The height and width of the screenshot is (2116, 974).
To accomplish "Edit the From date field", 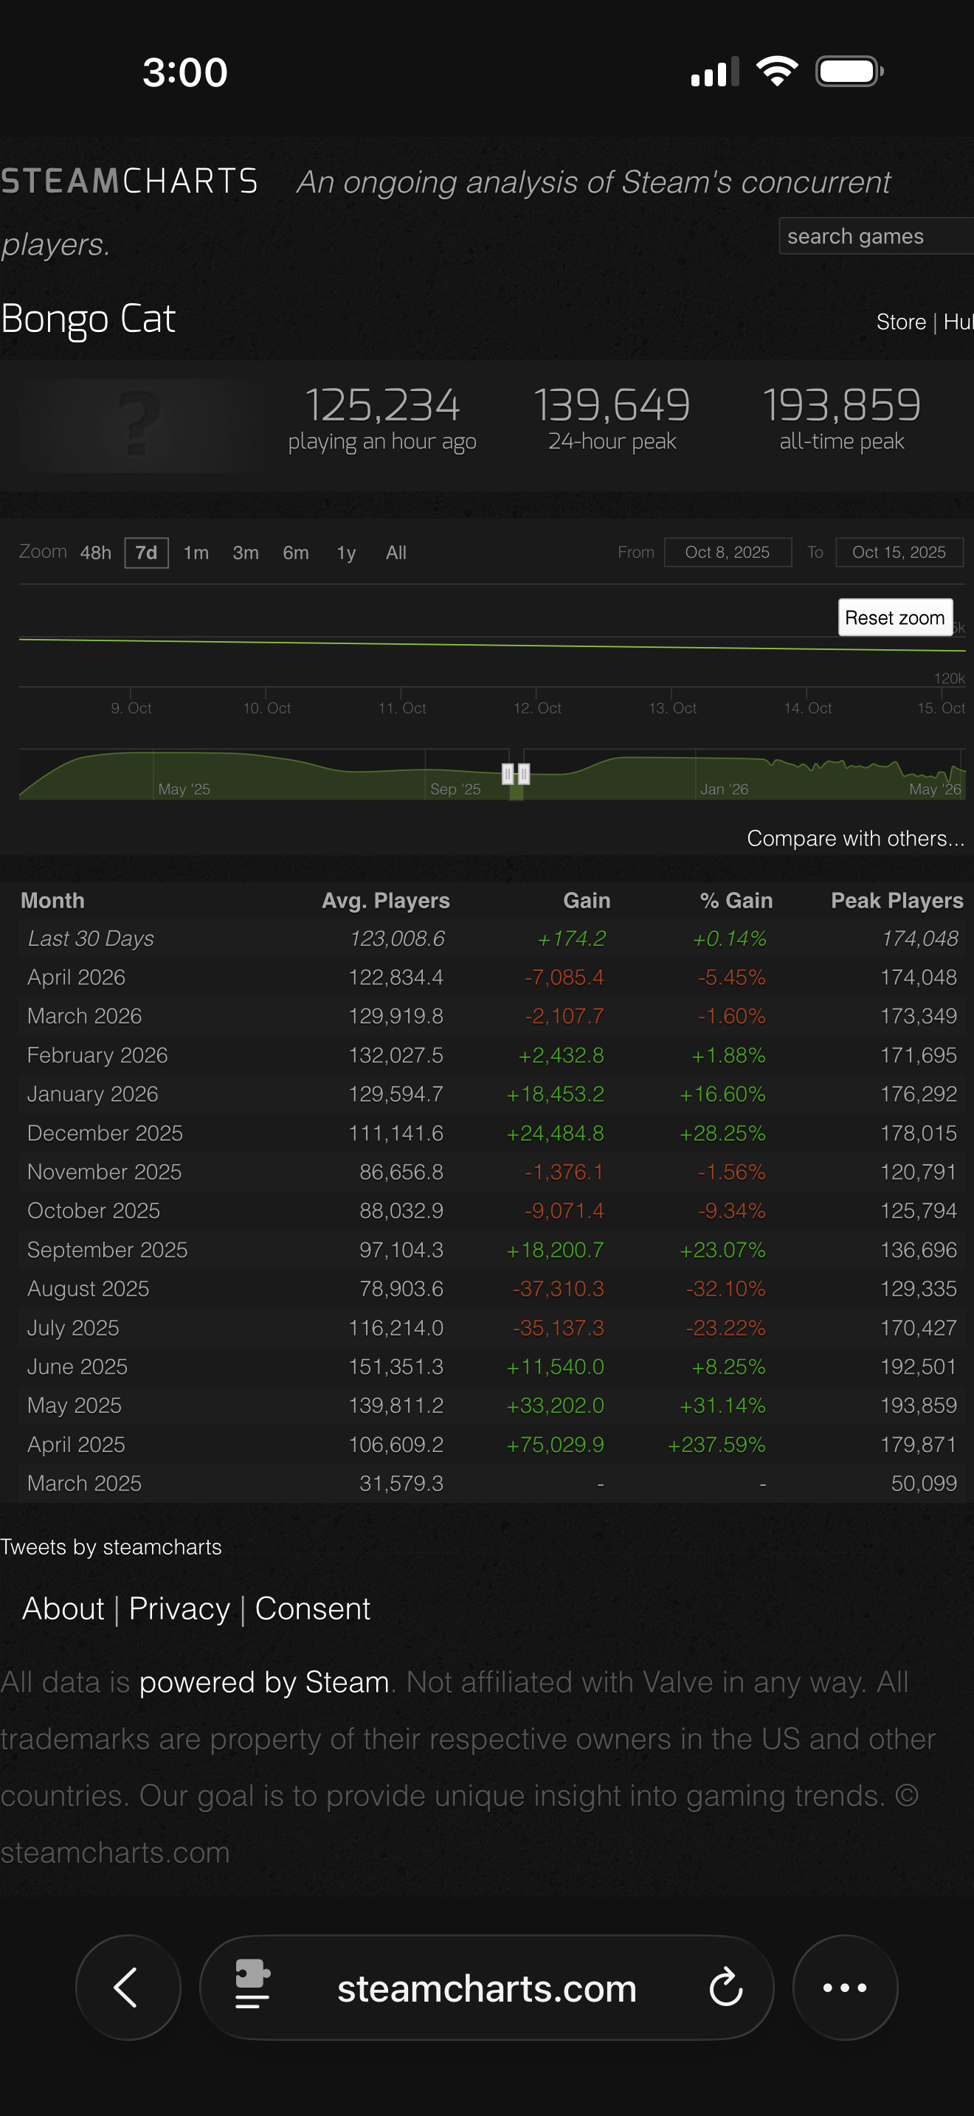I will pyautogui.click(x=728, y=552).
